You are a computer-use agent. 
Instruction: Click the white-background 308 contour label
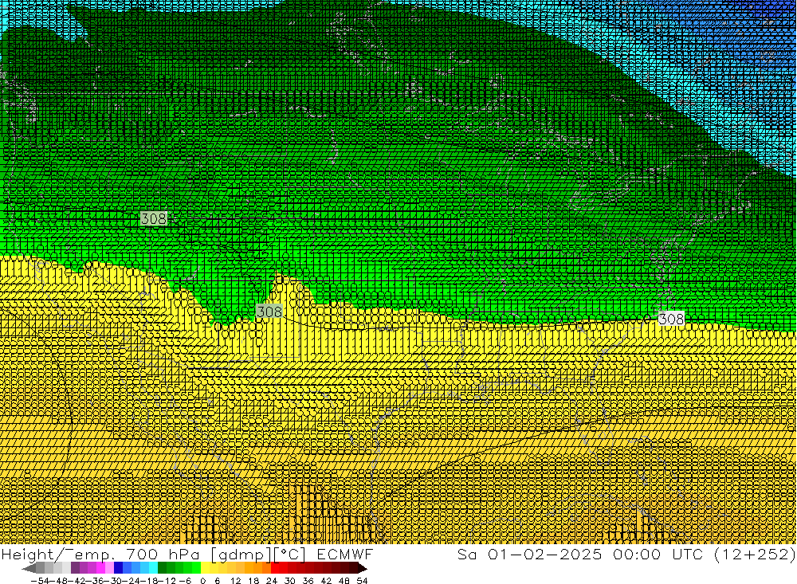(671, 319)
